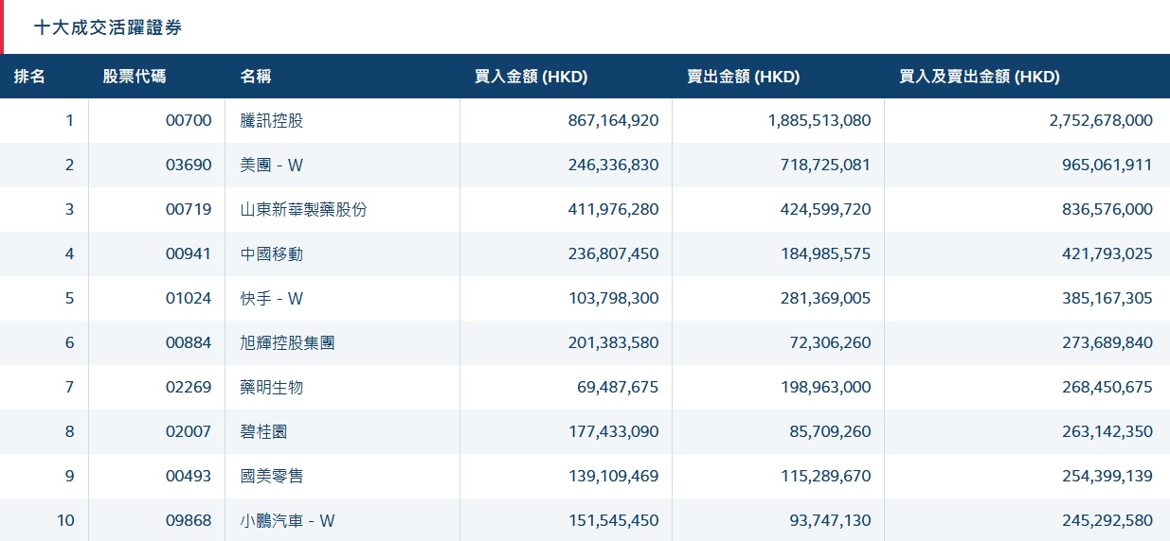Click the 股票代碼 column header
Screen dimensions: 1170x541
134,77
